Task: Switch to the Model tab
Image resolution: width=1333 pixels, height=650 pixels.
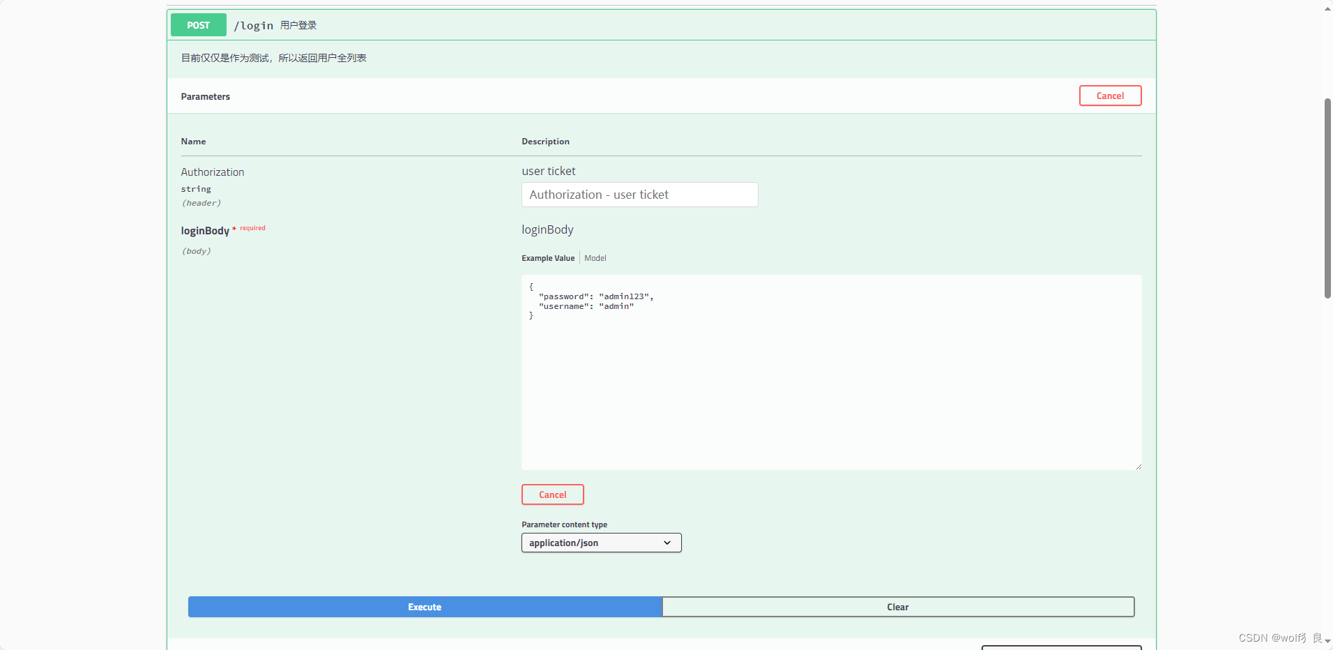Action: (595, 258)
